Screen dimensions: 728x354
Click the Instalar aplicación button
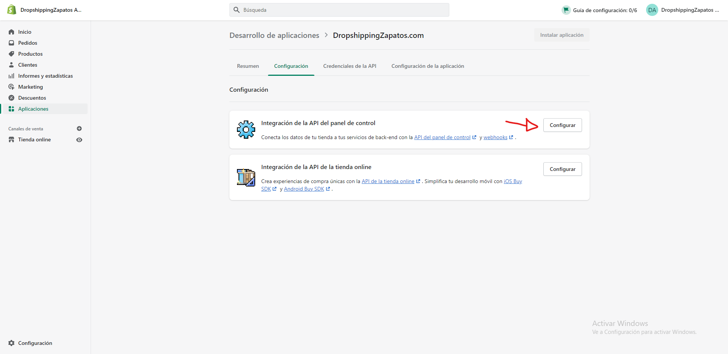pos(562,35)
